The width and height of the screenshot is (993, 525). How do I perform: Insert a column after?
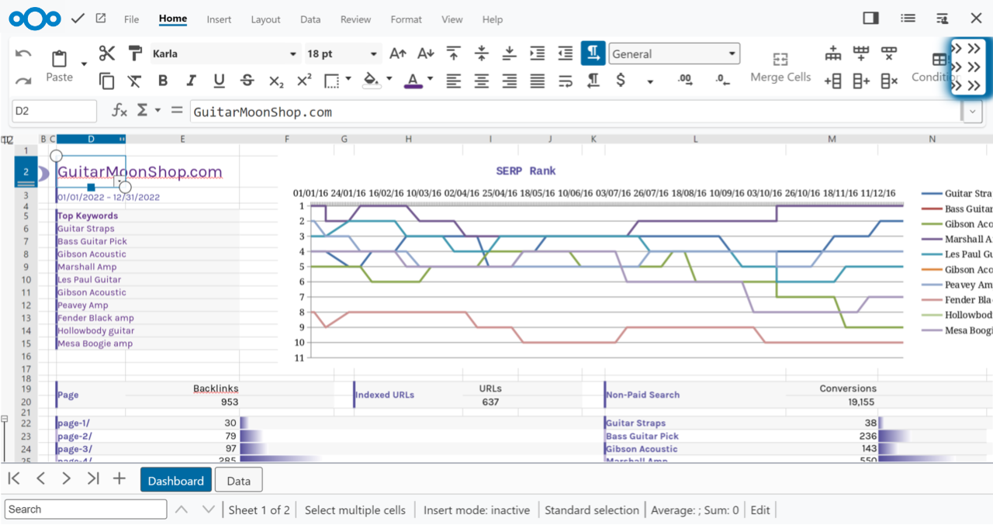tap(861, 81)
